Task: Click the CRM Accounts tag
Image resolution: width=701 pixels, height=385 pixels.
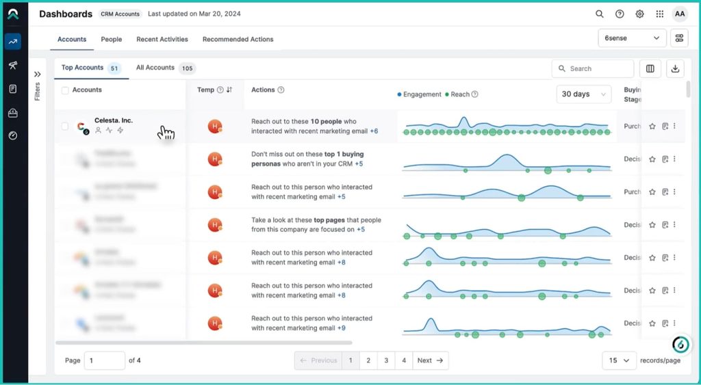Action: click(x=120, y=14)
